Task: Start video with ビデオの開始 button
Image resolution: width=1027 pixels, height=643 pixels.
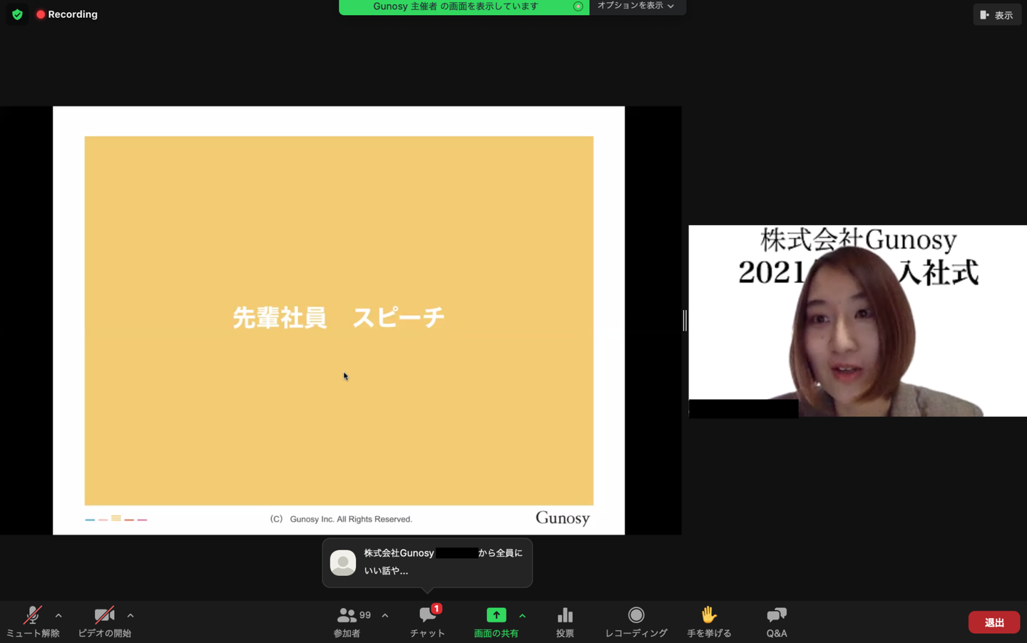Action: [105, 622]
